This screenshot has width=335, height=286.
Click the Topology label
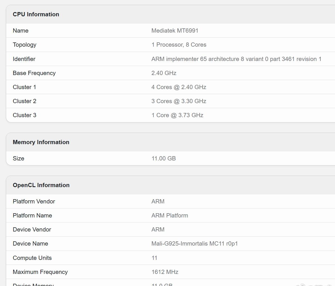25,45
